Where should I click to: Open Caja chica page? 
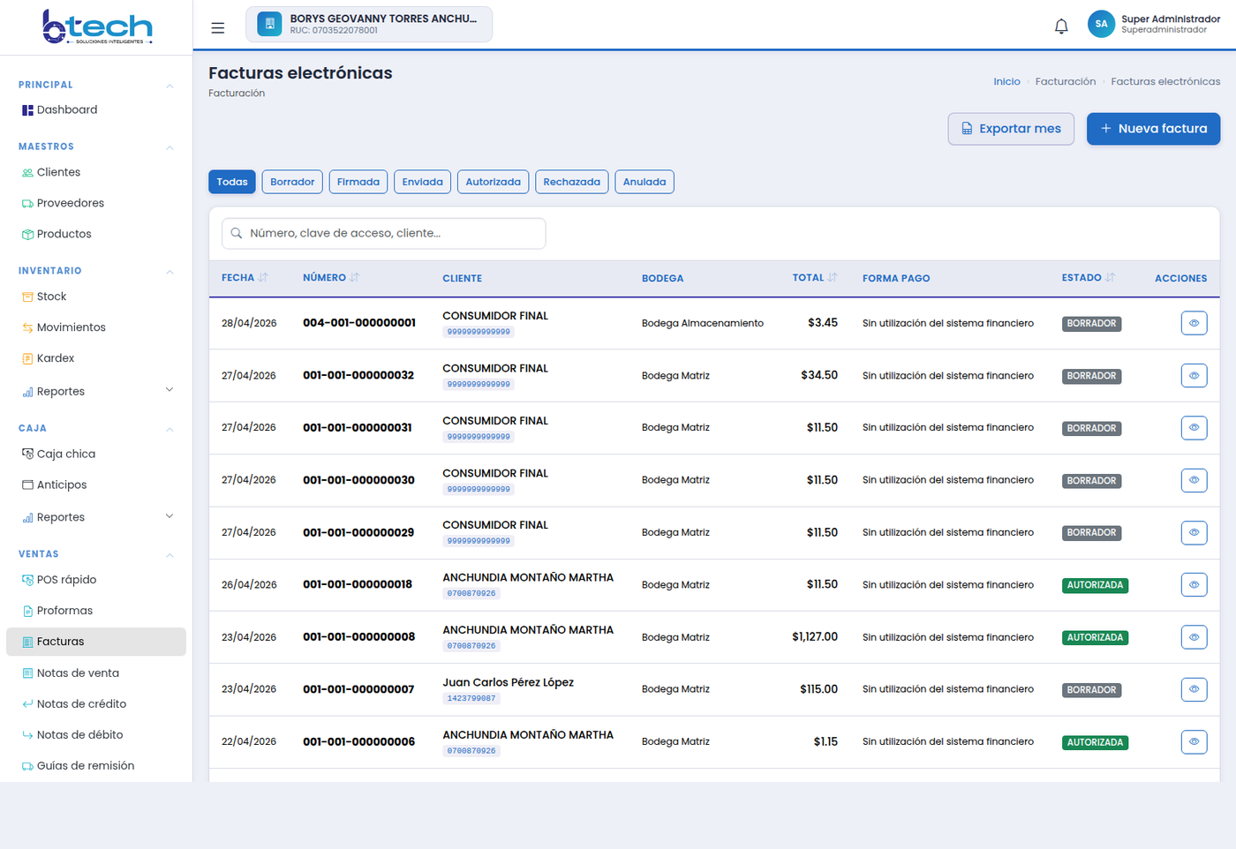65,454
